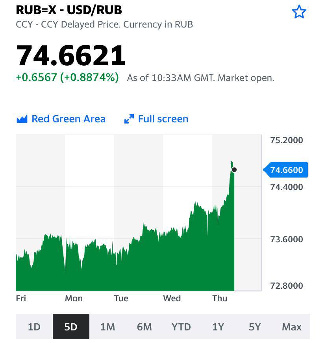Click the current price dot on chart
This screenshot has height=343, width=326.
(234, 170)
